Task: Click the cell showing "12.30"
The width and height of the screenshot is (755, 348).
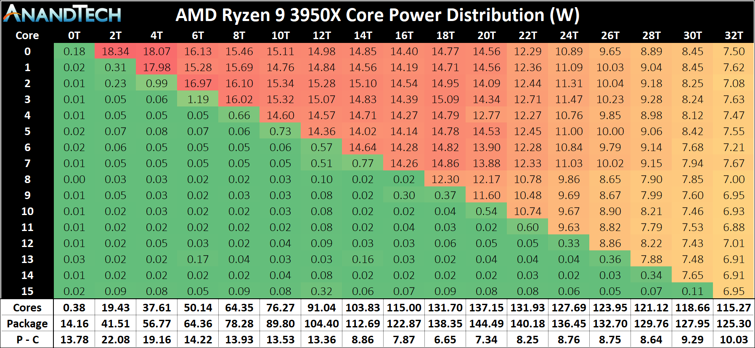Action: [x=445, y=179]
